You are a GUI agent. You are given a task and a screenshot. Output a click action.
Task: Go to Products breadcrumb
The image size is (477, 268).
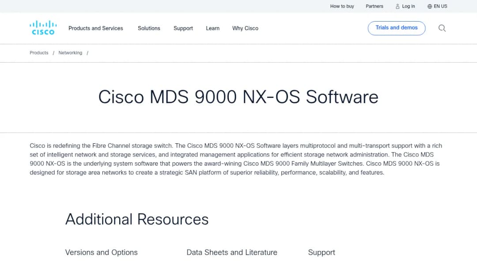[39, 53]
